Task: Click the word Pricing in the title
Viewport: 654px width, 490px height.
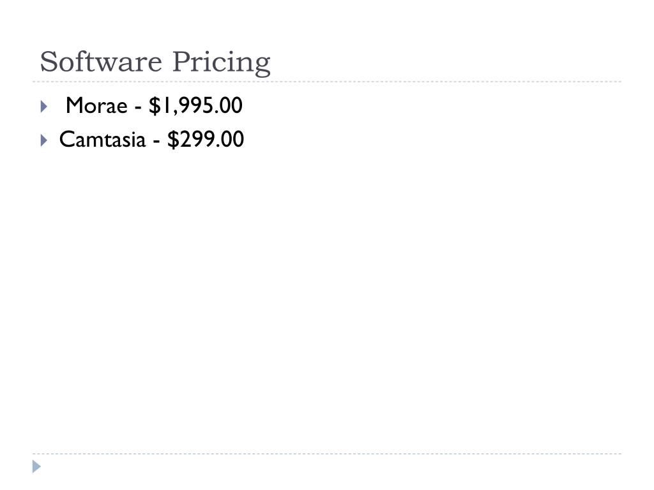Action: point(222,63)
